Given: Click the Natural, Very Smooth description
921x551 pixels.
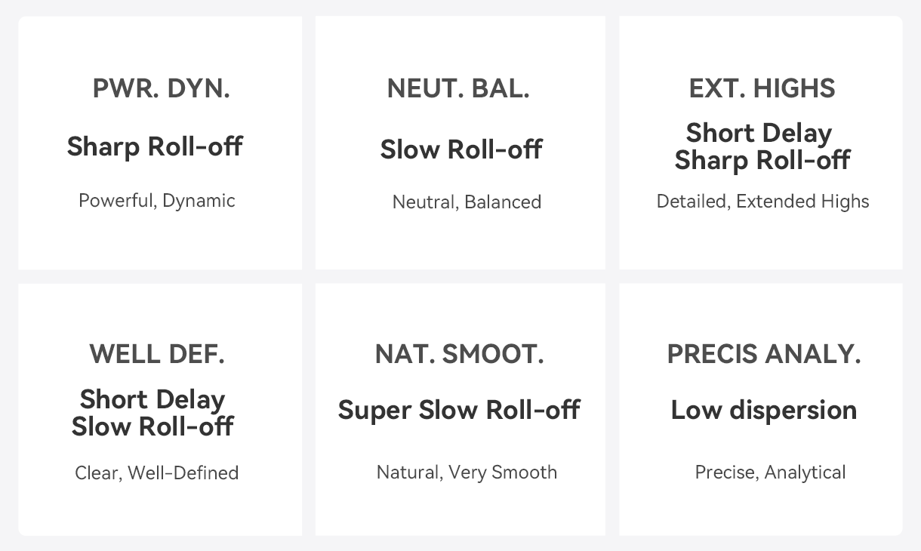Looking at the screenshot, I should [x=467, y=473].
